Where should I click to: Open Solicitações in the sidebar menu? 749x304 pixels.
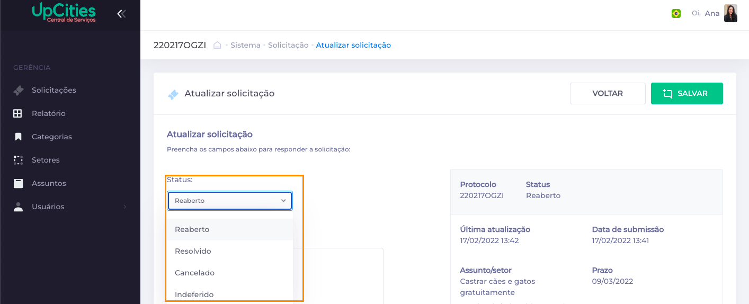pyautogui.click(x=54, y=90)
